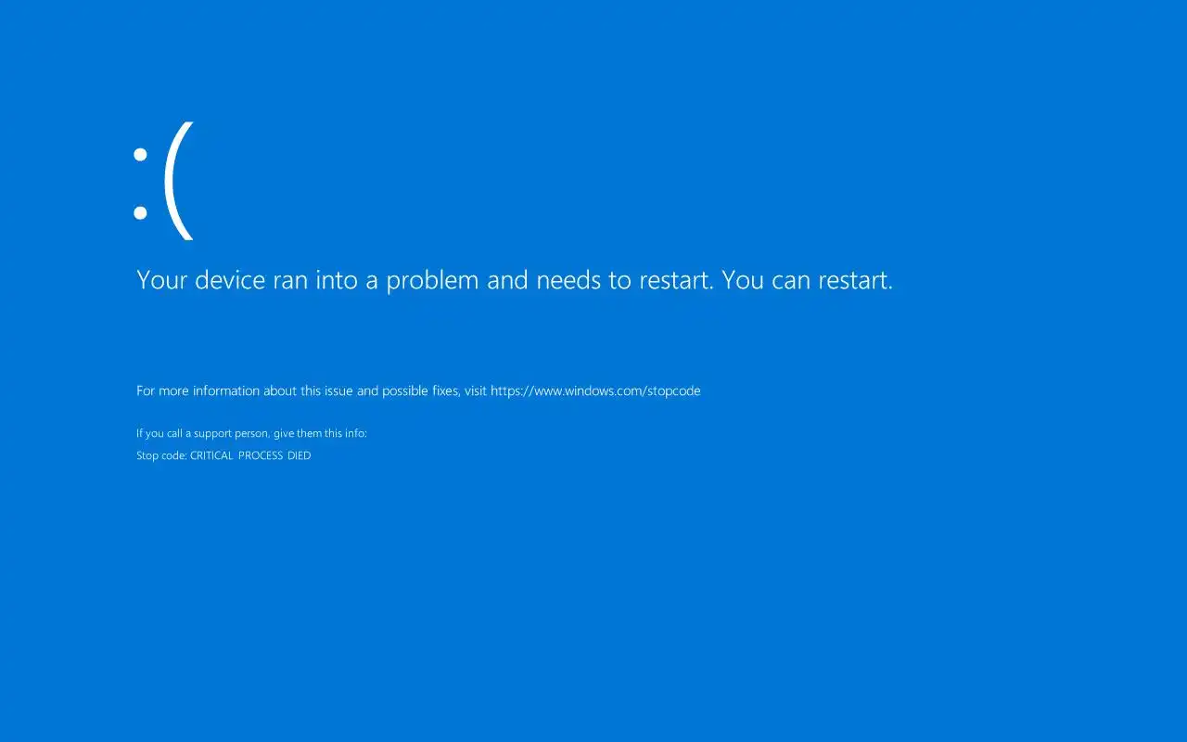Click the 'Stop code:' label
Image resolution: width=1187 pixels, height=742 pixels.
(161, 456)
